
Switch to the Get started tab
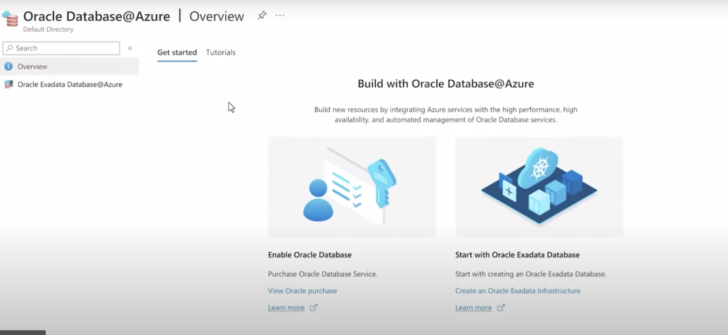coord(177,53)
